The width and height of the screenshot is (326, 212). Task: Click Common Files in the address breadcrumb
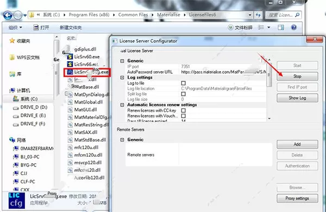click(x=133, y=15)
